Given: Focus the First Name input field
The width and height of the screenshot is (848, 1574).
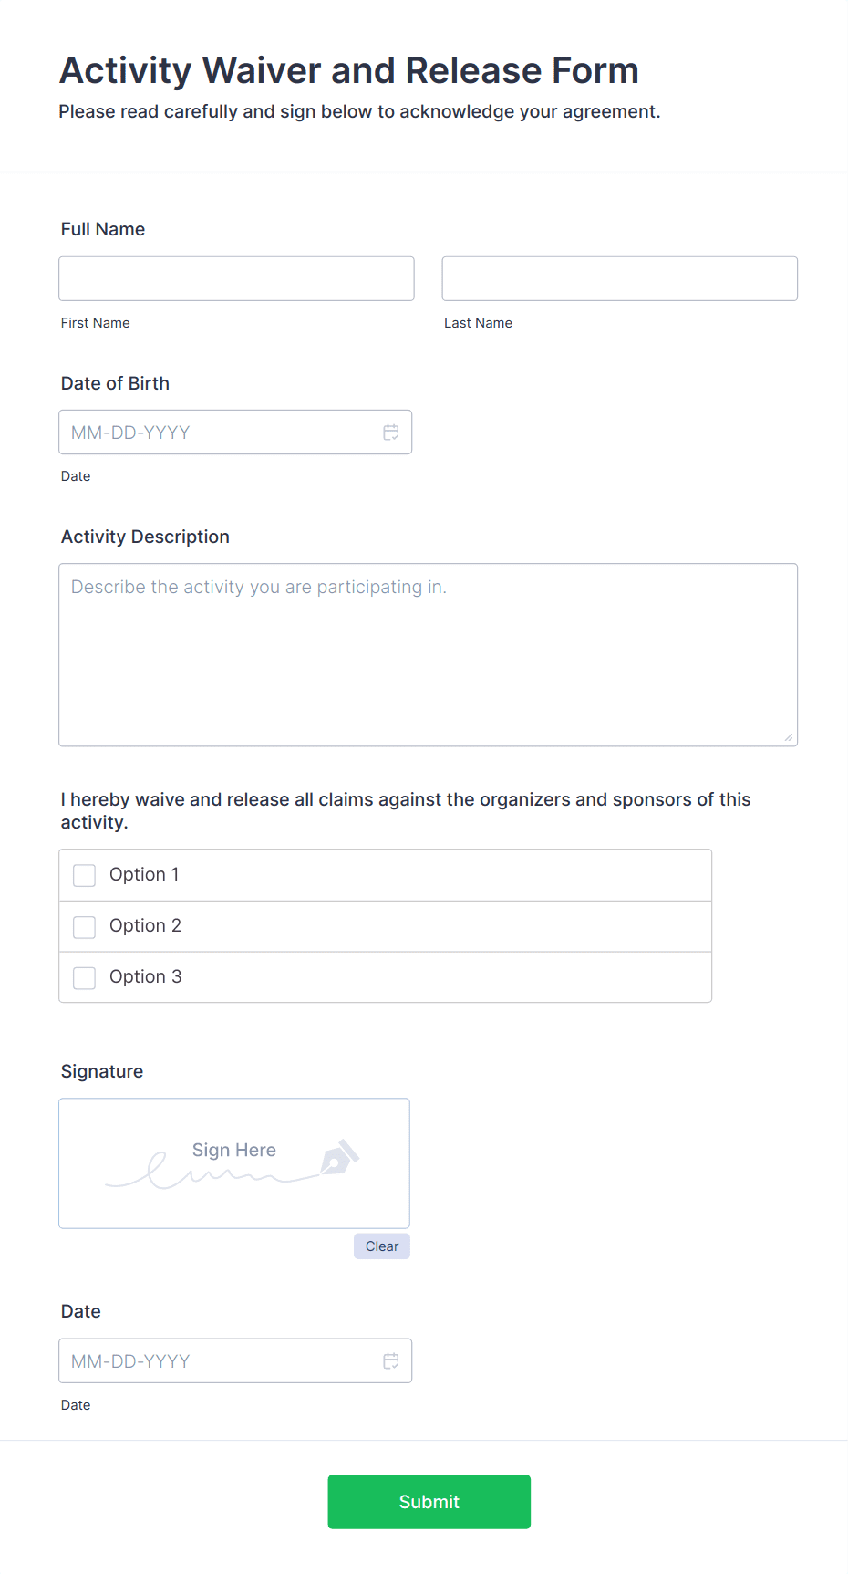Looking at the screenshot, I should coord(236,279).
